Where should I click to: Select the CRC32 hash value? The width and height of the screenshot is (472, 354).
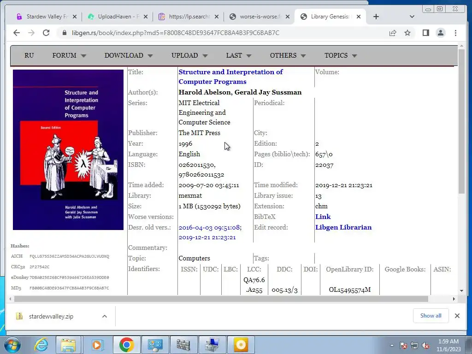40,267
